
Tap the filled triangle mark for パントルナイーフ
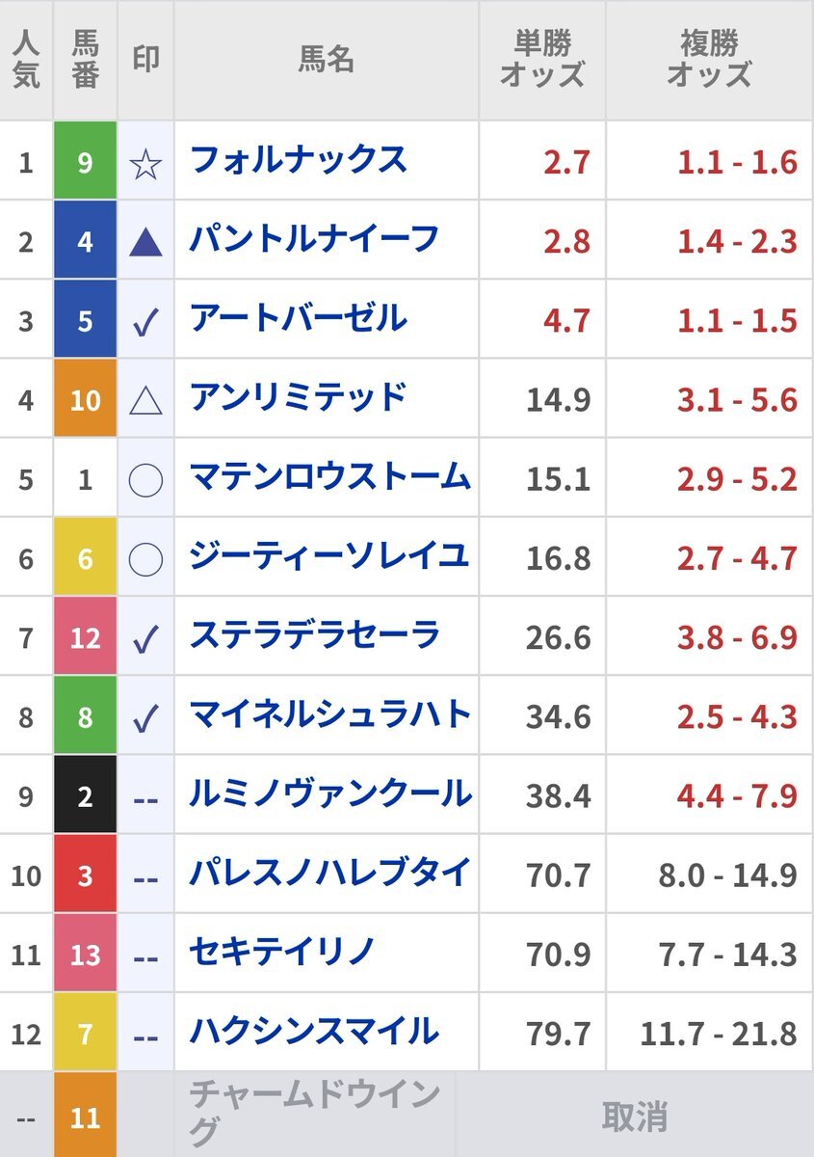(x=145, y=243)
